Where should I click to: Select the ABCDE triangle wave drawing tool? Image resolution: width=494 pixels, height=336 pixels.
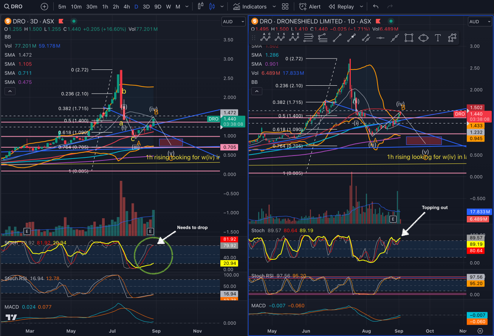tap(294, 37)
